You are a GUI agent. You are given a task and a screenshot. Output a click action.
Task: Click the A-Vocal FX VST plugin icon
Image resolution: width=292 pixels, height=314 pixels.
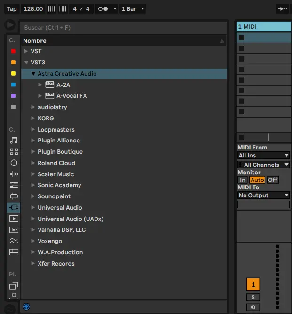pyautogui.click(x=49, y=96)
